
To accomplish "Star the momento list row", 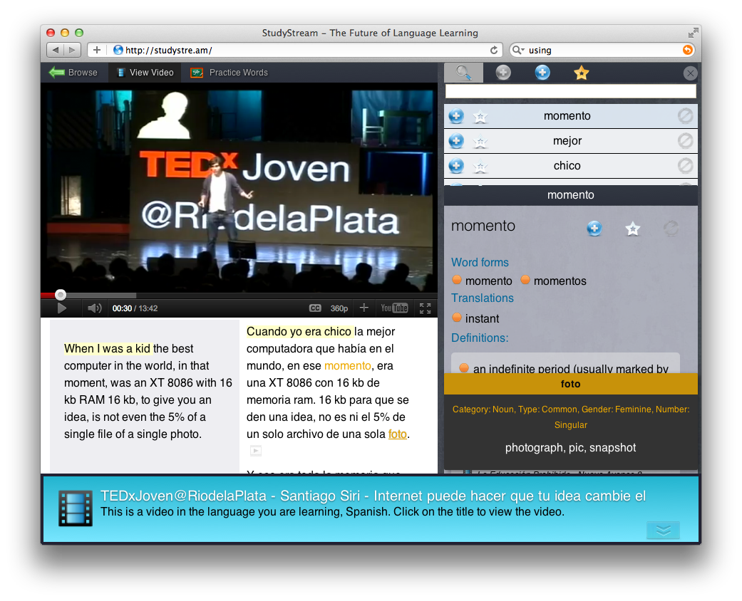I will point(480,116).
